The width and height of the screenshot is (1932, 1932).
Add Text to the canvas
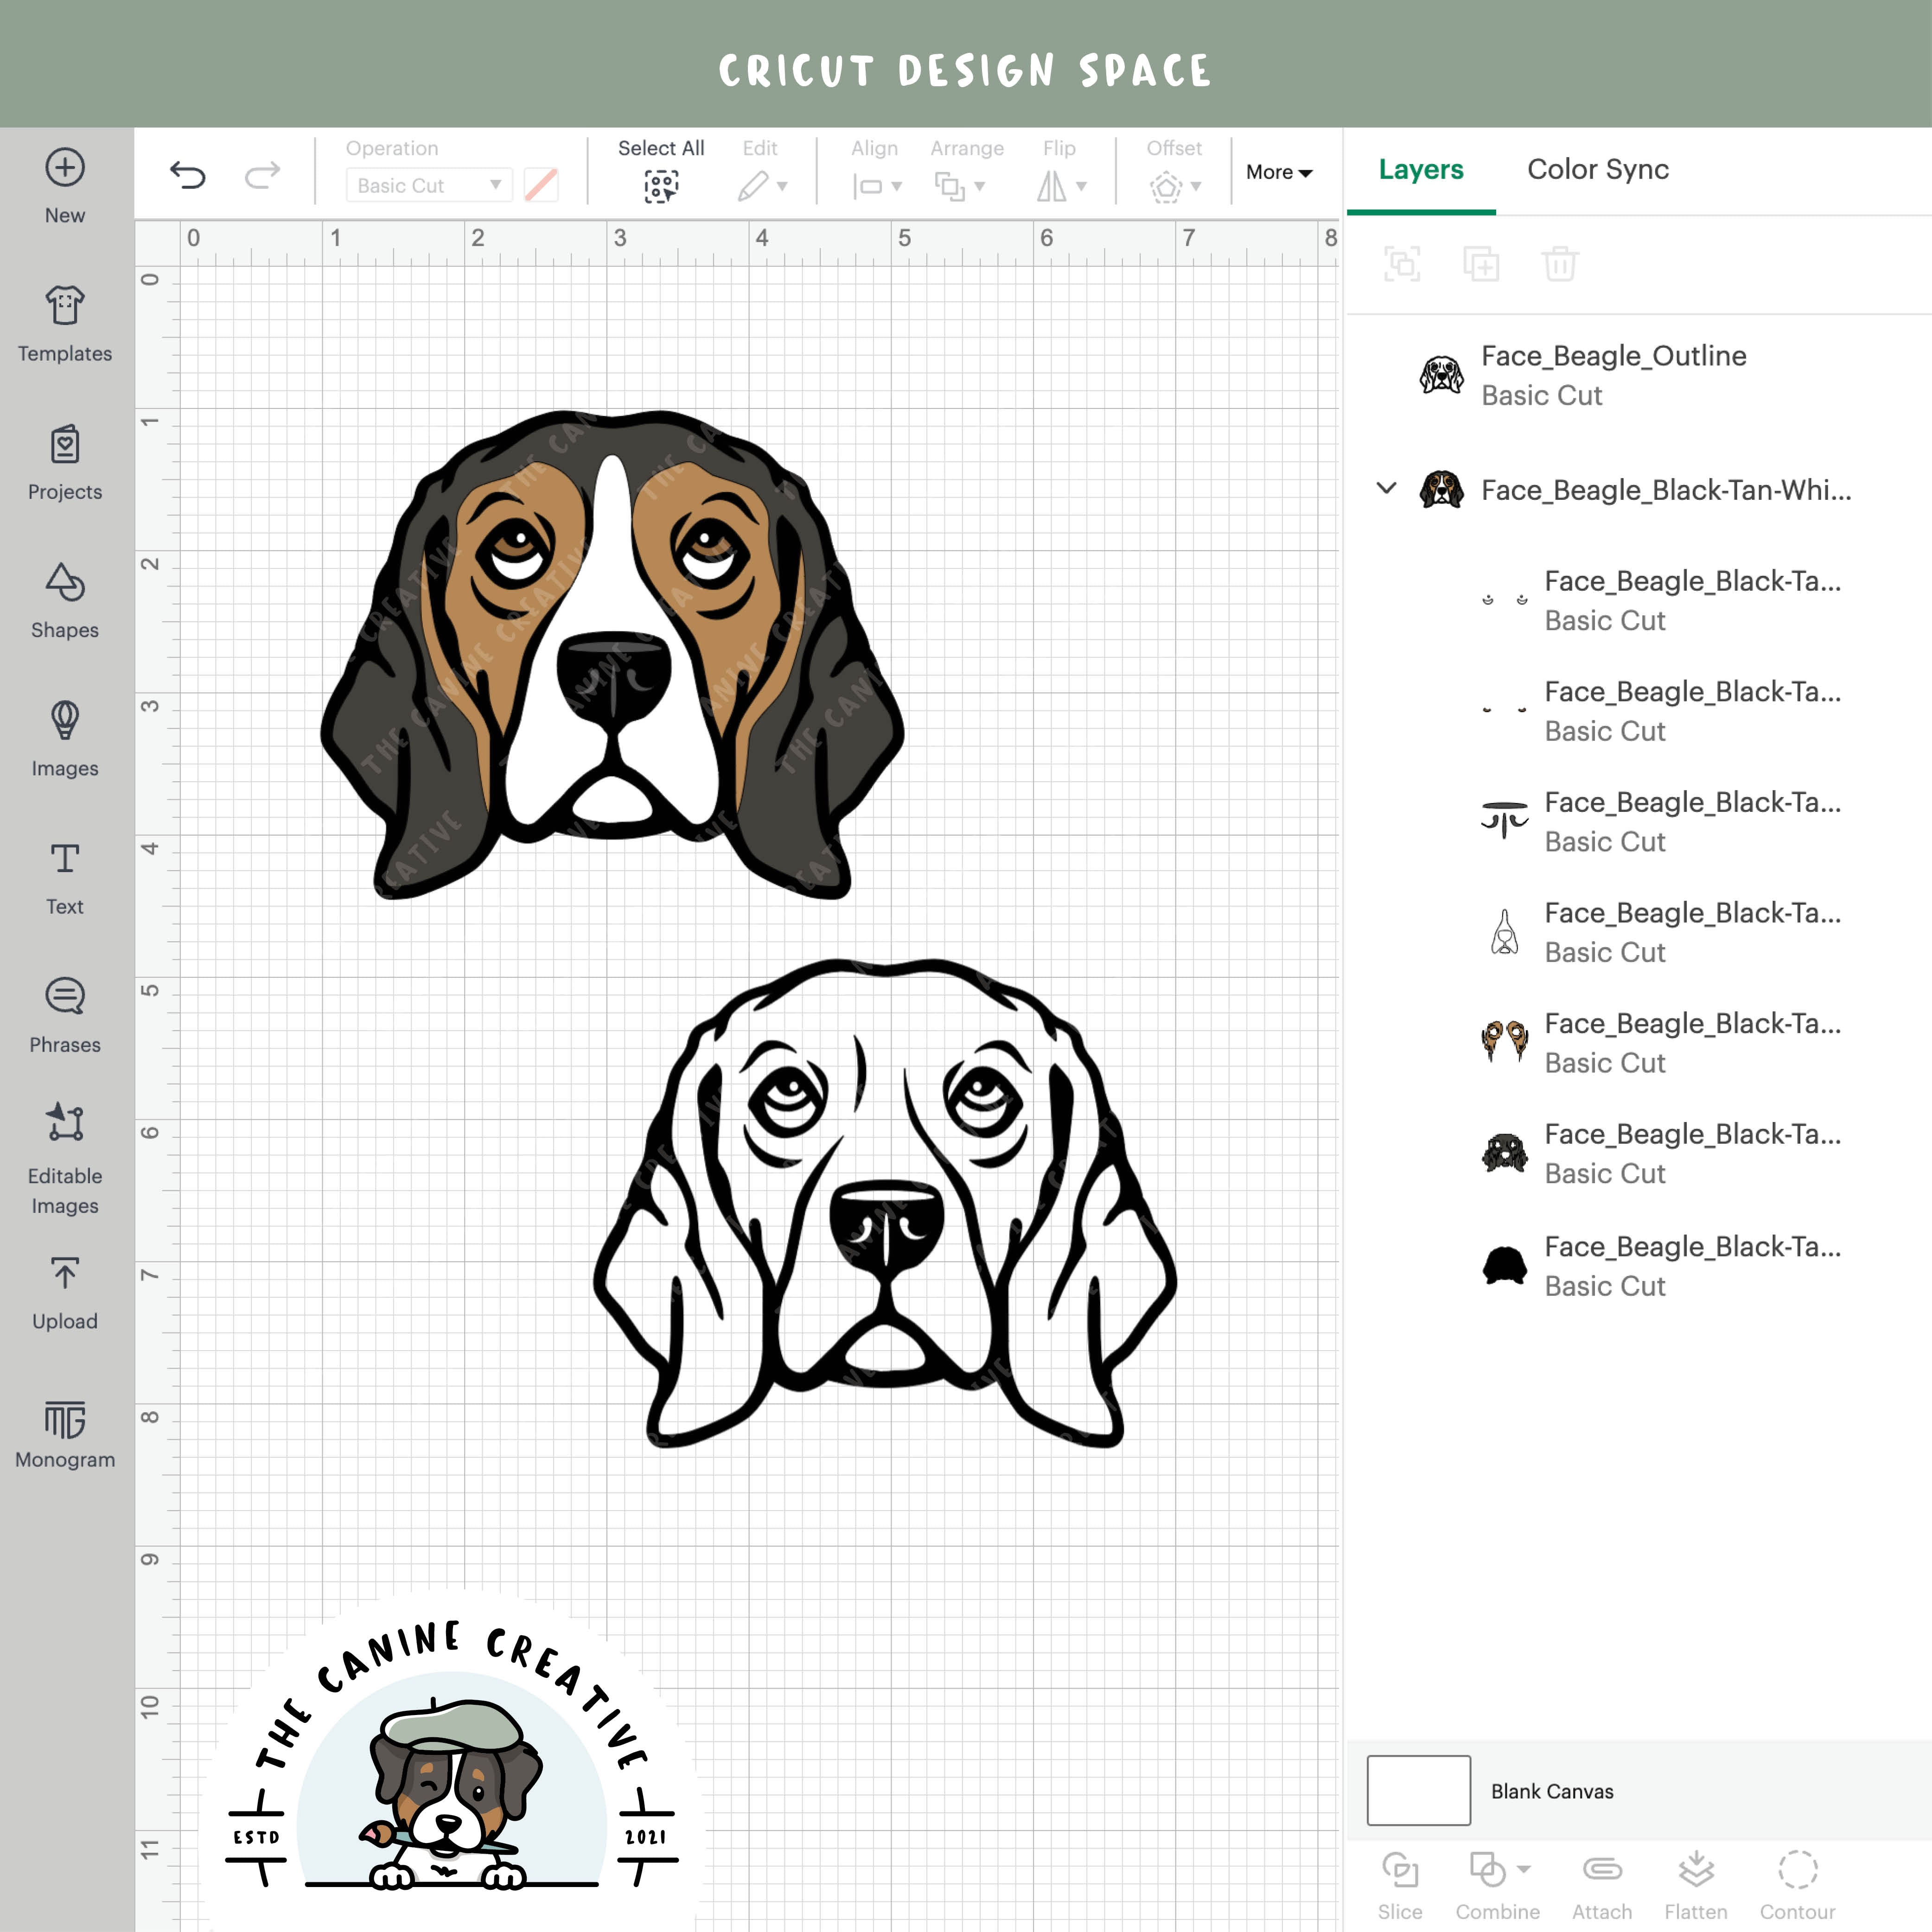click(64, 873)
